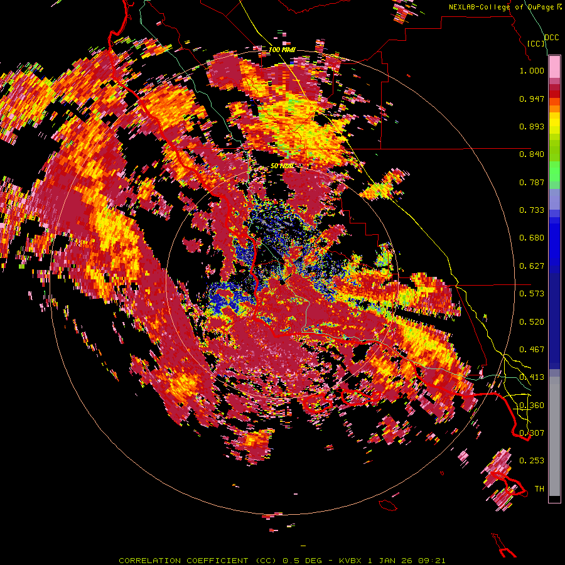565x565 pixels.
Task: Click the 0.893 scale value
Action: click(532, 126)
